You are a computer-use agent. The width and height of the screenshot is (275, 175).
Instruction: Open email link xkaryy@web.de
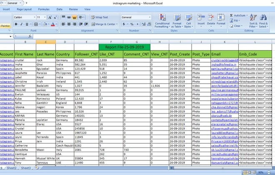click(x=221, y=116)
